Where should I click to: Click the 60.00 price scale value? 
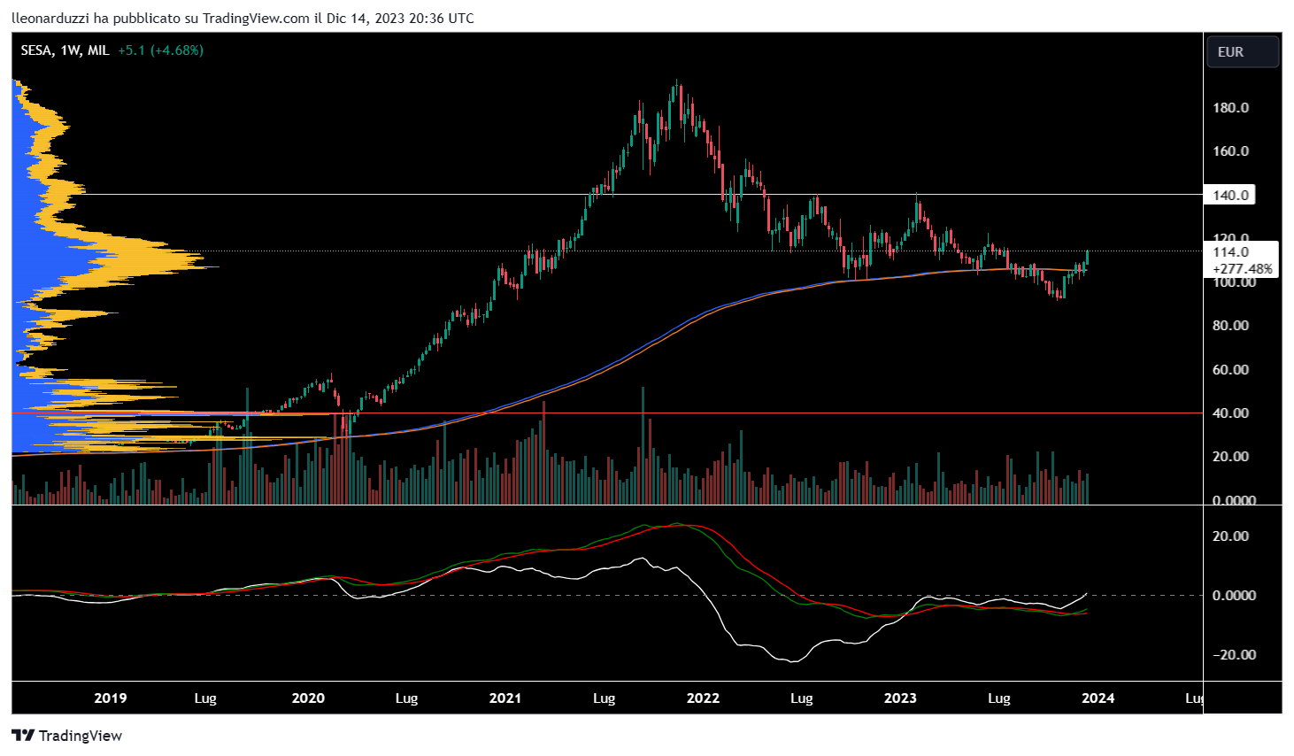1230,370
